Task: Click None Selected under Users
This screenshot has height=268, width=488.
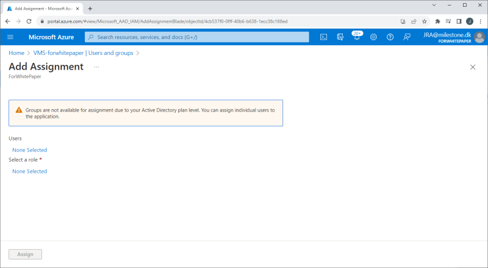Action: (29, 150)
